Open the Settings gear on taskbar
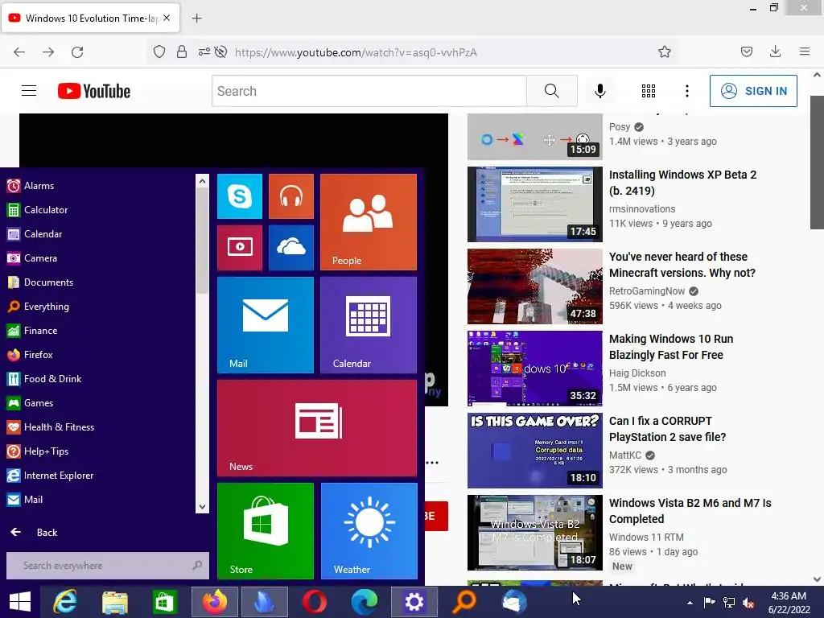The image size is (824, 618). point(414,602)
